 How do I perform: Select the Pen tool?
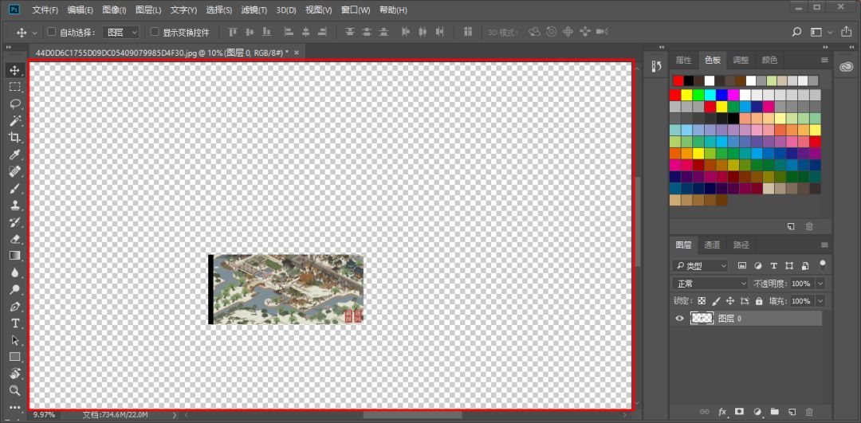click(x=15, y=306)
